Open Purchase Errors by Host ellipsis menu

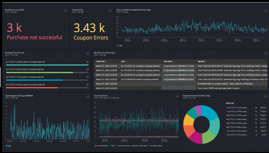88,53
